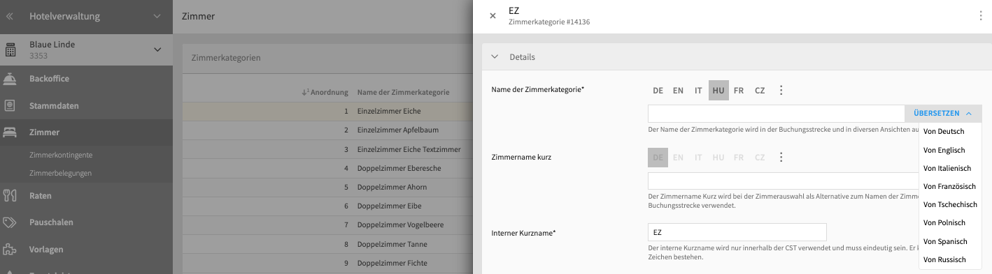Click the Anordnung sort arrow icon

pos(306,92)
